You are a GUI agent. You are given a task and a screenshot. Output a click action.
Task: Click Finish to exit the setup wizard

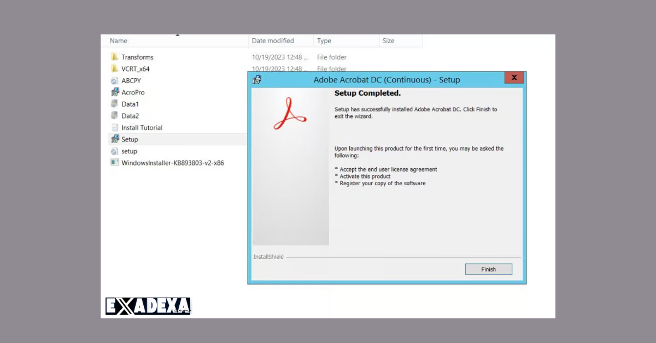tap(488, 269)
